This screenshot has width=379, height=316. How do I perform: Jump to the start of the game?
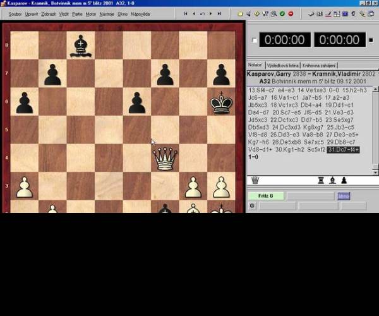(185, 14)
